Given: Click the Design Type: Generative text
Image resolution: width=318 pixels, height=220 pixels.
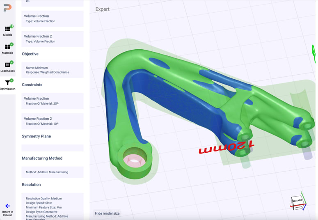Looking at the screenshot, I should pyautogui.click(x=41, y=212).
